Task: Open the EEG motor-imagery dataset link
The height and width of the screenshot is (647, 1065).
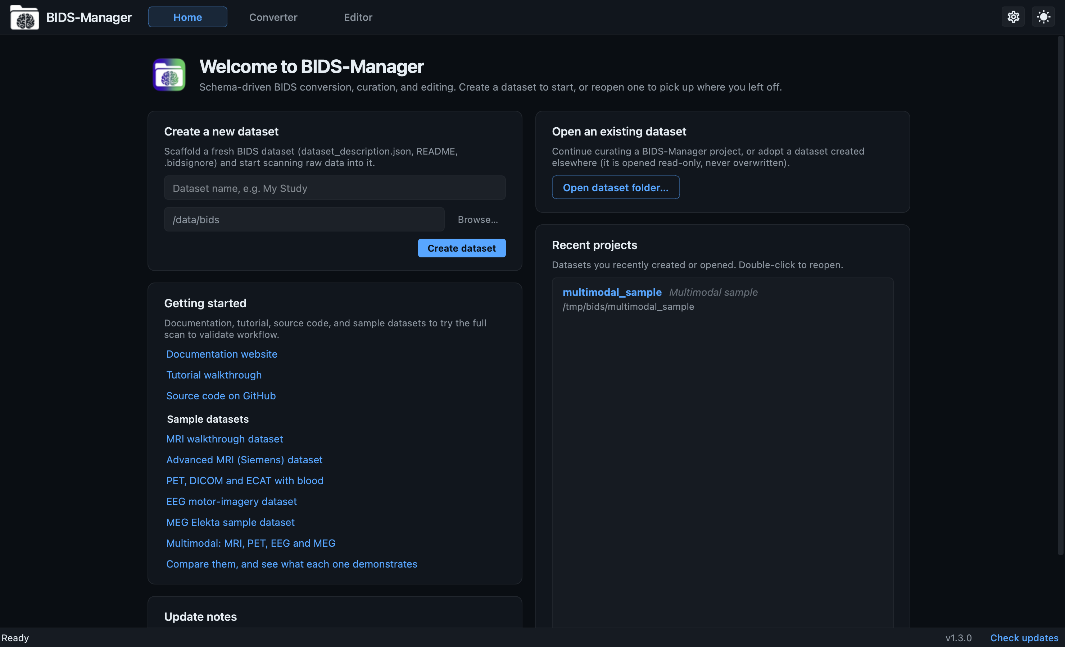Action: (x=231, y=501)
